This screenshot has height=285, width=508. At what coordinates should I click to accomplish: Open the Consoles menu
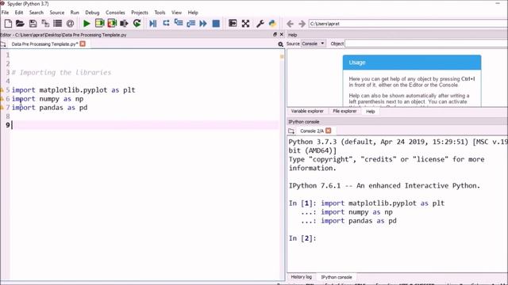[x=115, y=13]
